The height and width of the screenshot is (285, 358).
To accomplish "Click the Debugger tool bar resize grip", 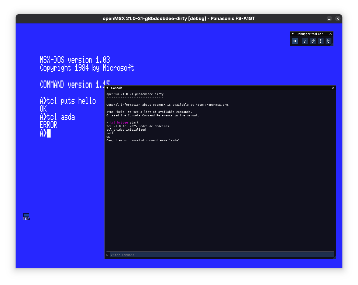I will point(332,45).
